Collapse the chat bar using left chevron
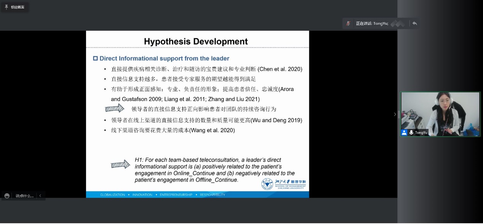This screenshot has width=483, height=224. pos(40,195)
